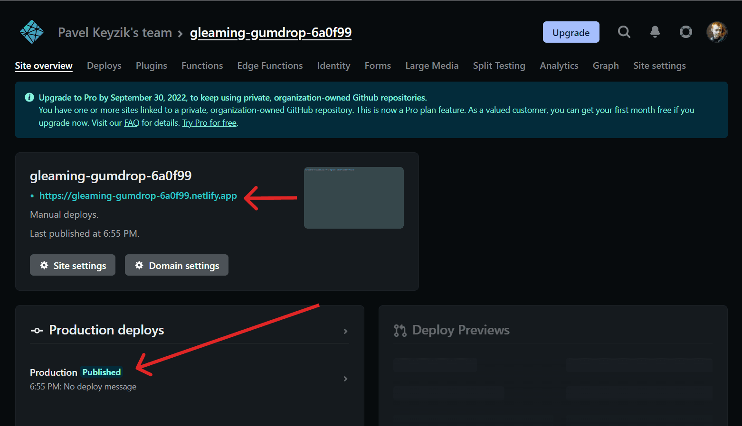The height and width of the screenshot is (426, 742).
Task: Expand the Production deploys header chevron
Action: pyautogui.click(x=346, y=331)
